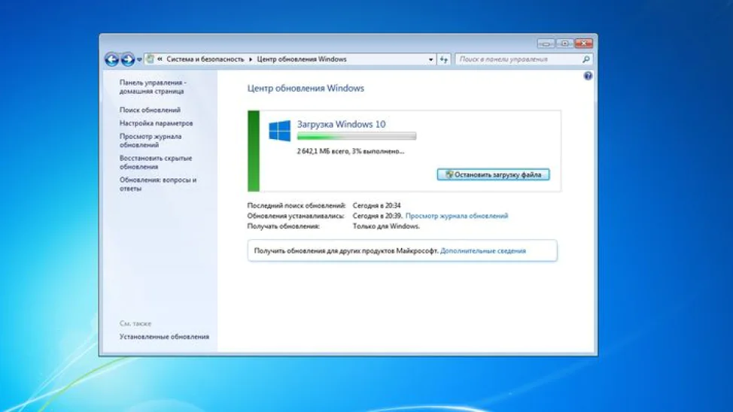The image size is (733, 412).
Task: Open Просмотр журнала обновлений link beside 20:39
Action: (x=457, y=216)
